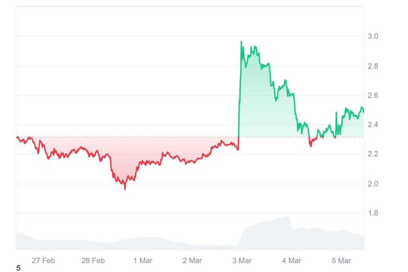Click the 2.2 price axis label
Screen dimensions: 408x272
(373, 154)
